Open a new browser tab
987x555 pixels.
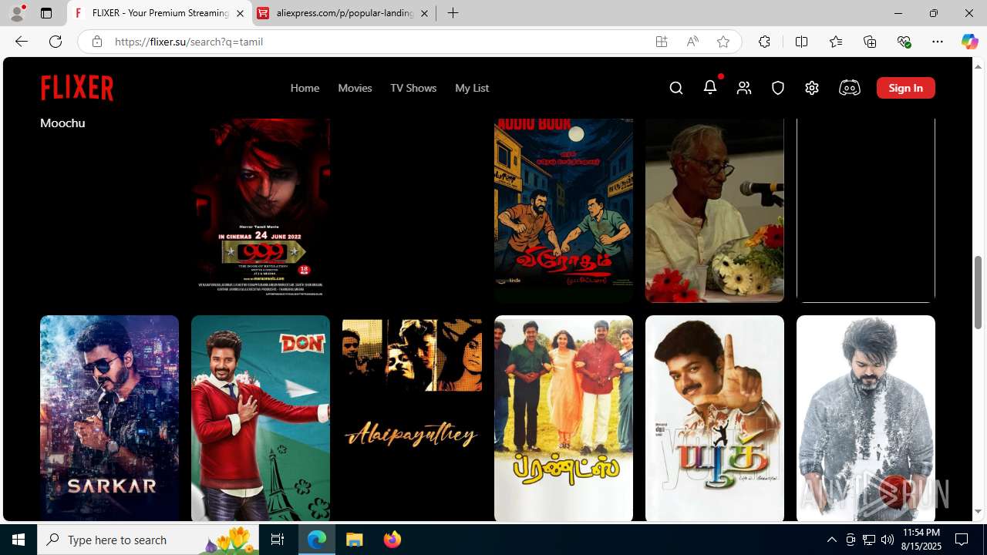tap(453, 13)
